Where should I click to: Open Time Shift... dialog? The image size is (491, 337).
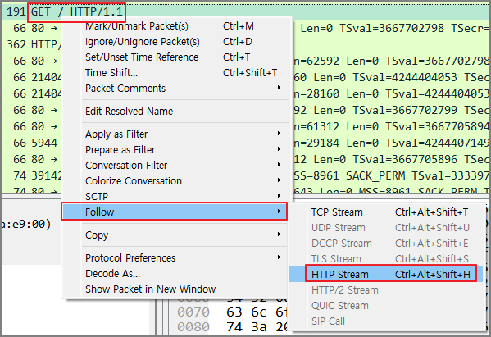(175, 73)
